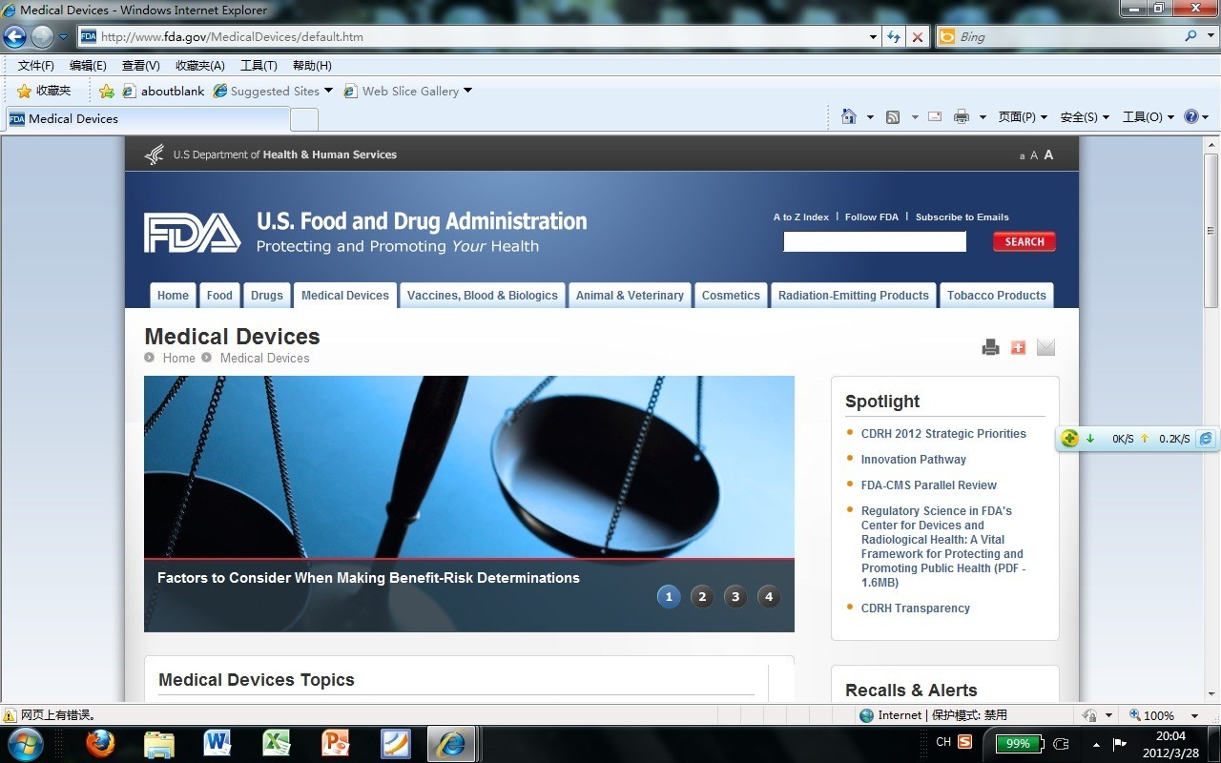1221x763 pixels.
Task: Click the Email page envelope icon
Action: (1045, 347)
